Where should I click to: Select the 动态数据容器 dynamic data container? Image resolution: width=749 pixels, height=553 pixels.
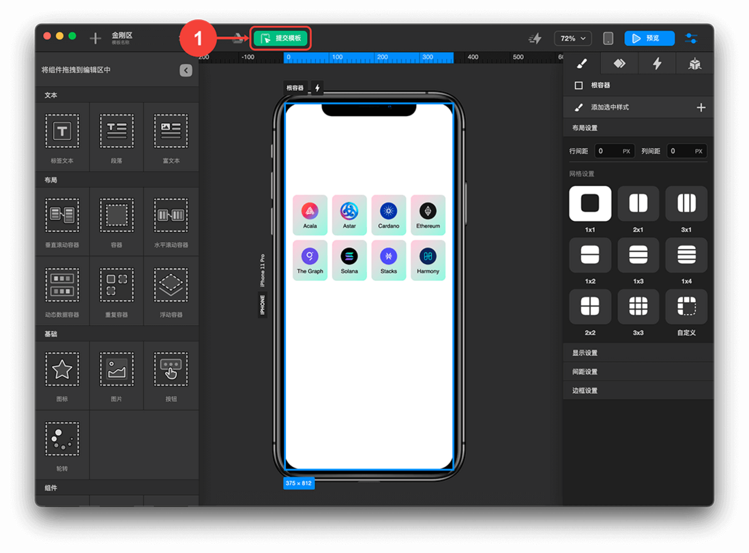(x=62, y=291)
